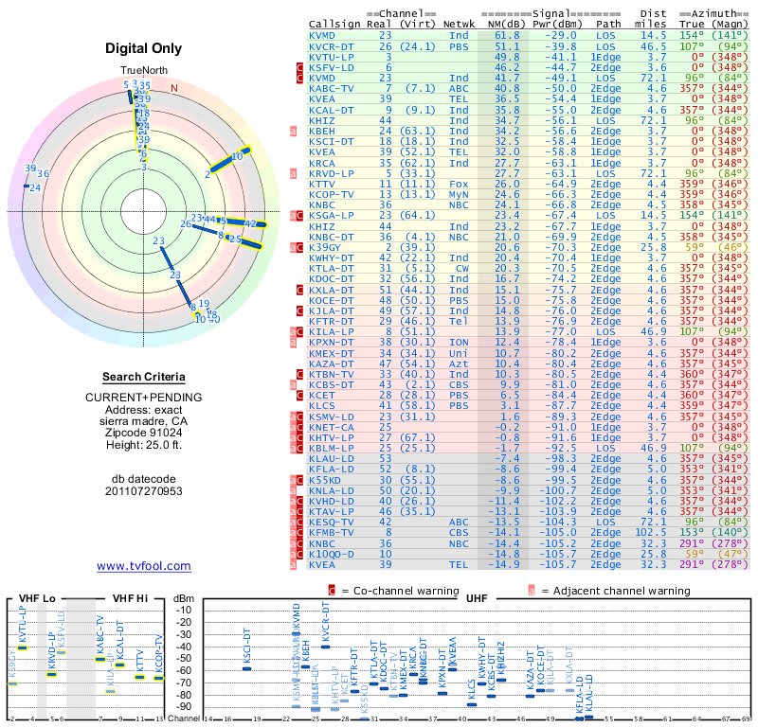Click the adjacent channel warning legend icon
This screenshot has height=727, width=758.
click(532, 591)
